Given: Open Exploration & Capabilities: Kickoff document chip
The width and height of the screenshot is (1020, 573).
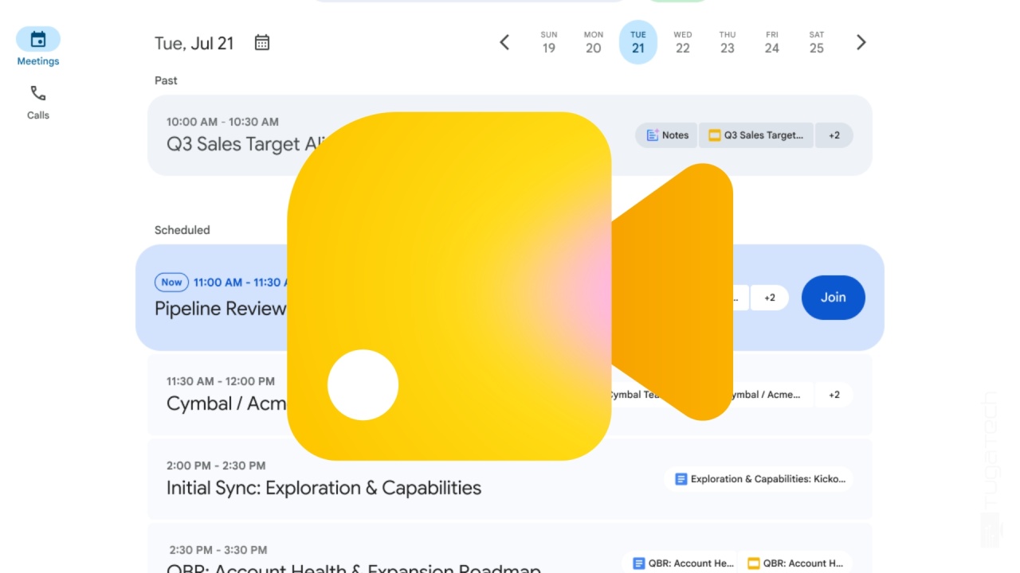Looking at the screenshot, I should [759, 479].
